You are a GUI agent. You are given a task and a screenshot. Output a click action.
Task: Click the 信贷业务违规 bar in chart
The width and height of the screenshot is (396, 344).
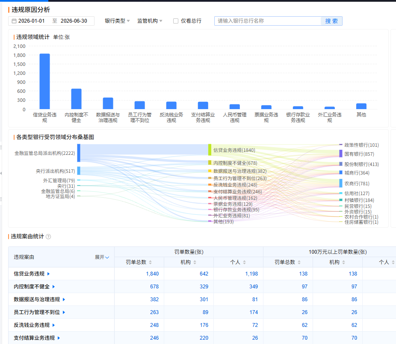(45, 81)
